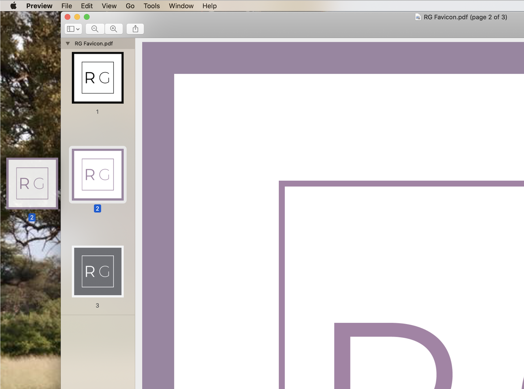Image resolution: width=524 pixels, height=389 pixels.
Task: Click the page number 1 label
Action: click(98, 112)
